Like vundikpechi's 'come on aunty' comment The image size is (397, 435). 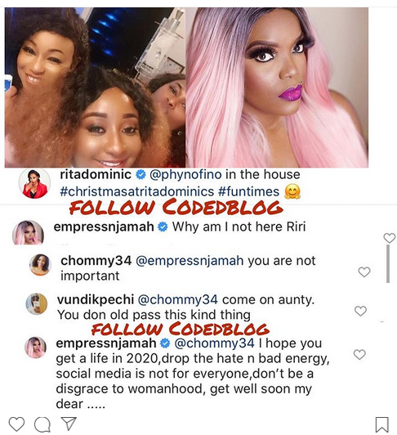tap(360, 311)
